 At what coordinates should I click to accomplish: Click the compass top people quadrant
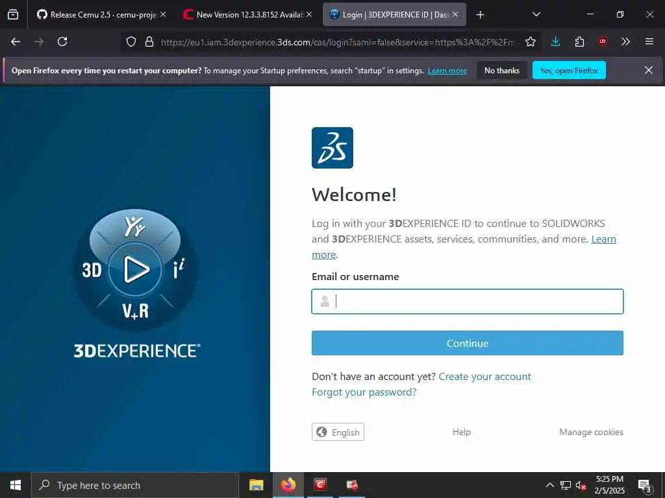135,226
